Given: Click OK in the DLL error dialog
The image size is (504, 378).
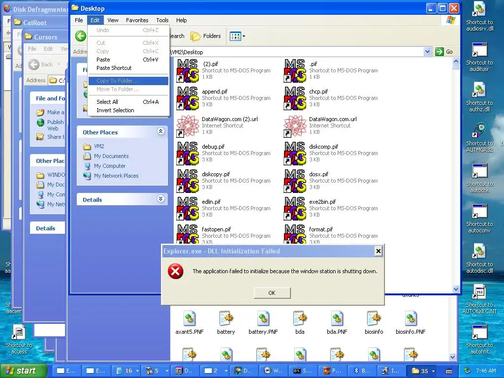Looking at the screenshot, I should [x=272, y=293].
